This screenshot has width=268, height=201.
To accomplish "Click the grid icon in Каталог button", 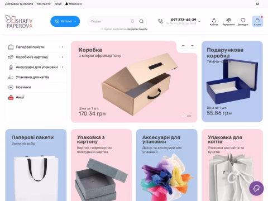I will 56,21.
